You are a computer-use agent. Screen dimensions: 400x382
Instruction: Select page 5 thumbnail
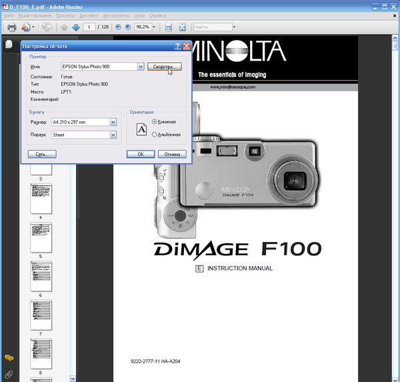point(41,237)
